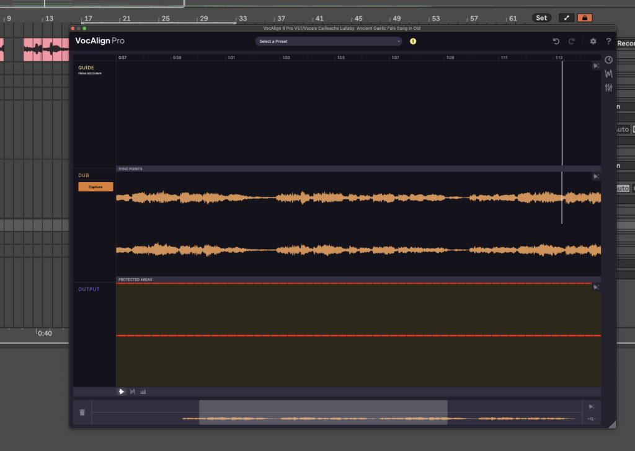Open VocAlign settings gear

pyautogui.click(x=593, y=42)
